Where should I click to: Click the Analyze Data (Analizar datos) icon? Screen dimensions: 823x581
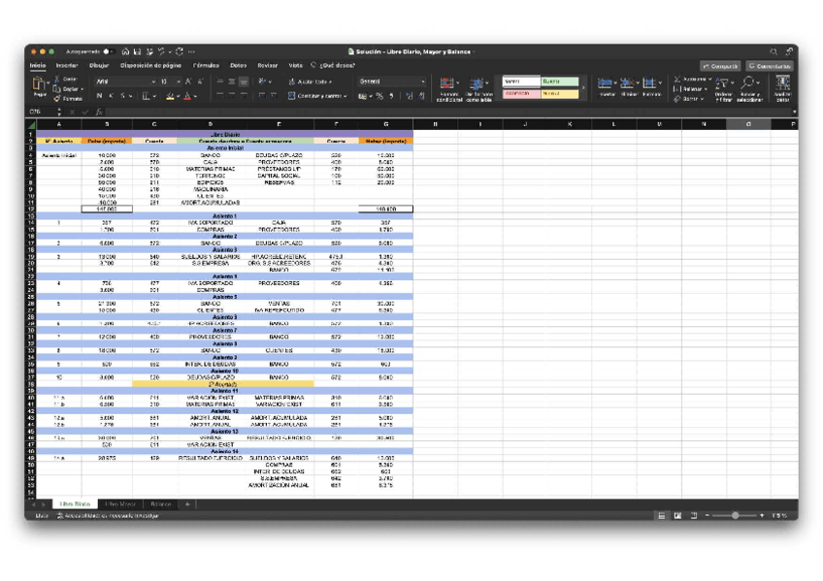(x=782, y=87)
